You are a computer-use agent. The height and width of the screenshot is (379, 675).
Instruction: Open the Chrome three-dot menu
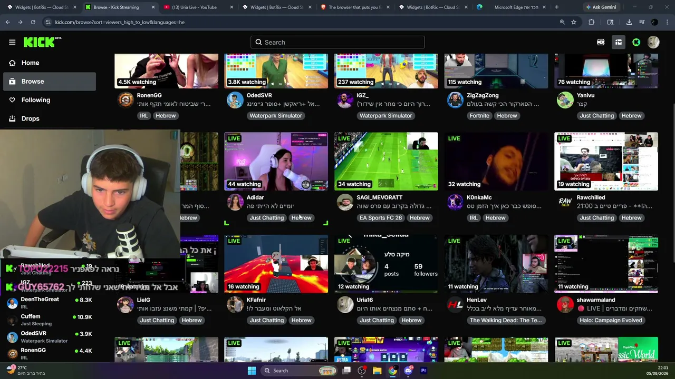point(667,22)
